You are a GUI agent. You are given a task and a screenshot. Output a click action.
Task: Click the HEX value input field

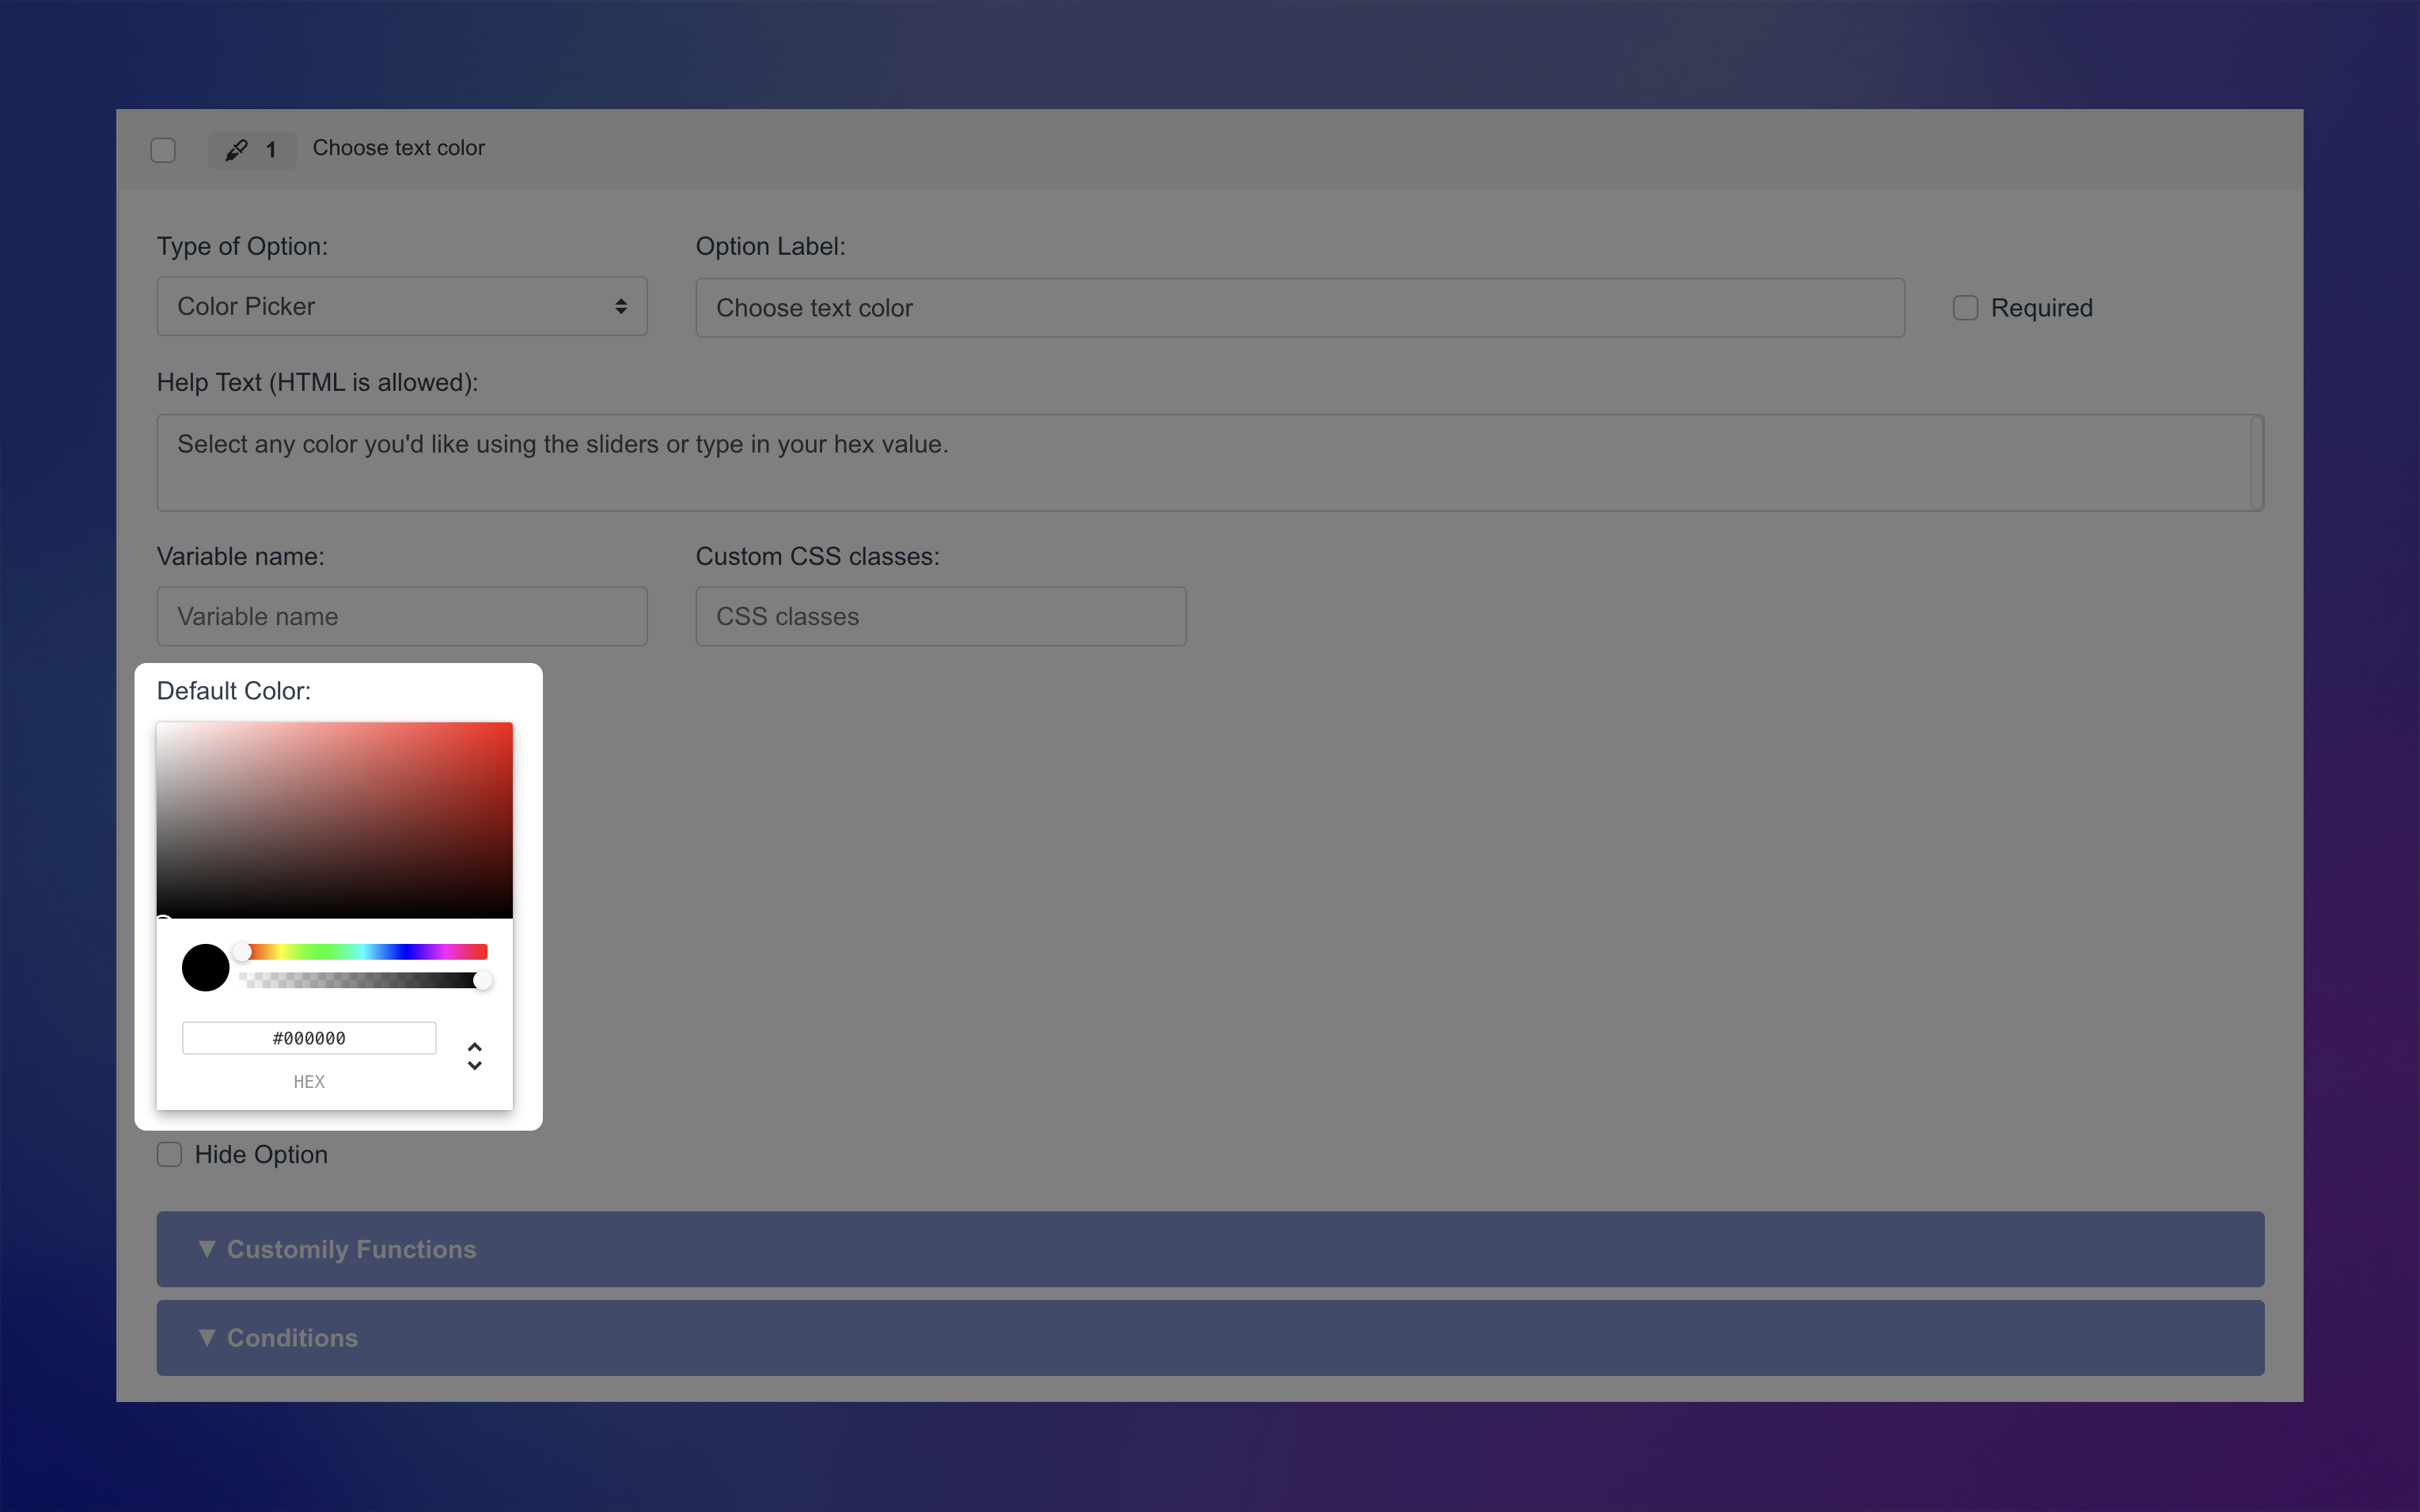coord(309,1038)
